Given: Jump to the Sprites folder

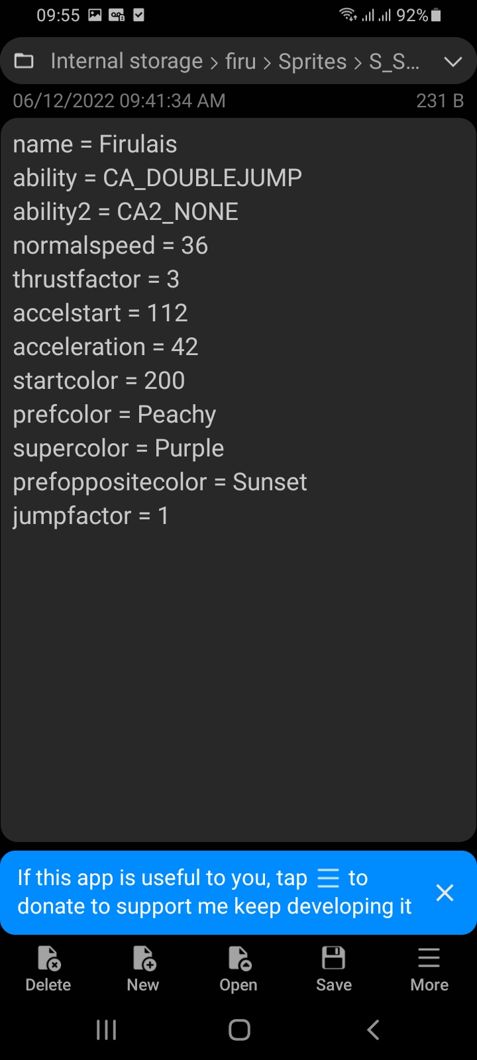Looking at the screenshot, I should coord(312,62).
